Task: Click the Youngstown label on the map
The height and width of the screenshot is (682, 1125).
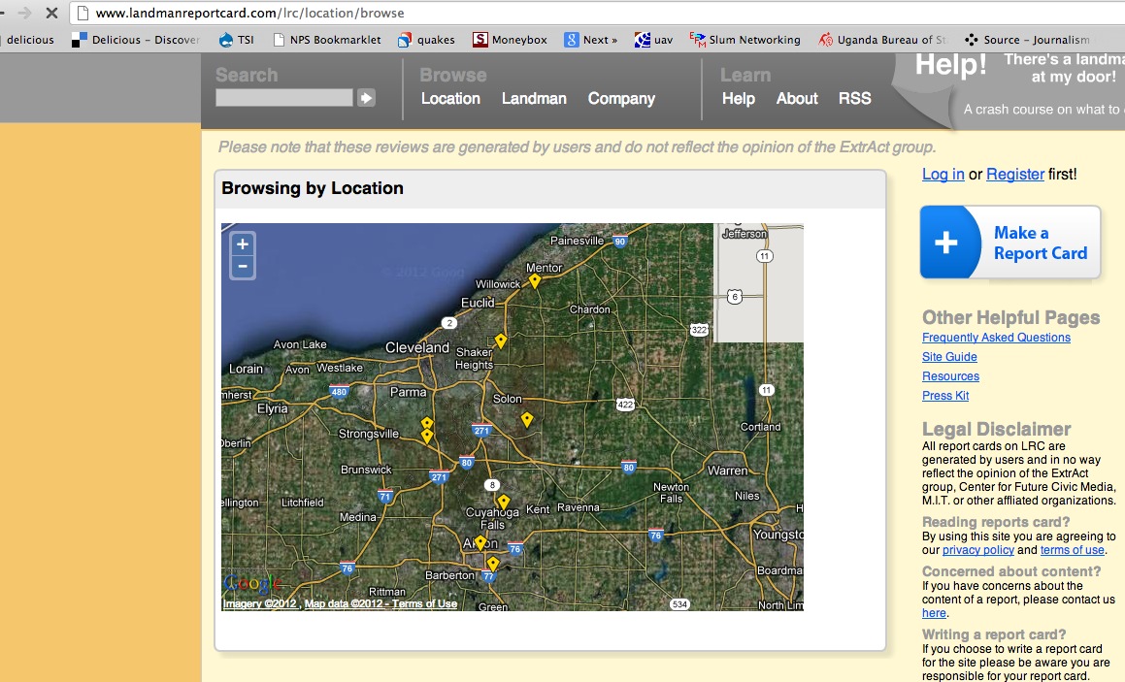Action: (x=778, y=535)
